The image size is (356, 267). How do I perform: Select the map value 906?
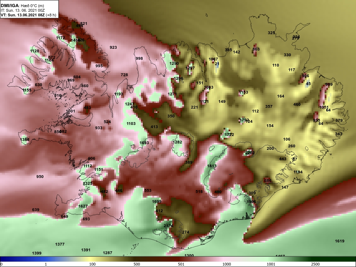(x=305, y=76)
